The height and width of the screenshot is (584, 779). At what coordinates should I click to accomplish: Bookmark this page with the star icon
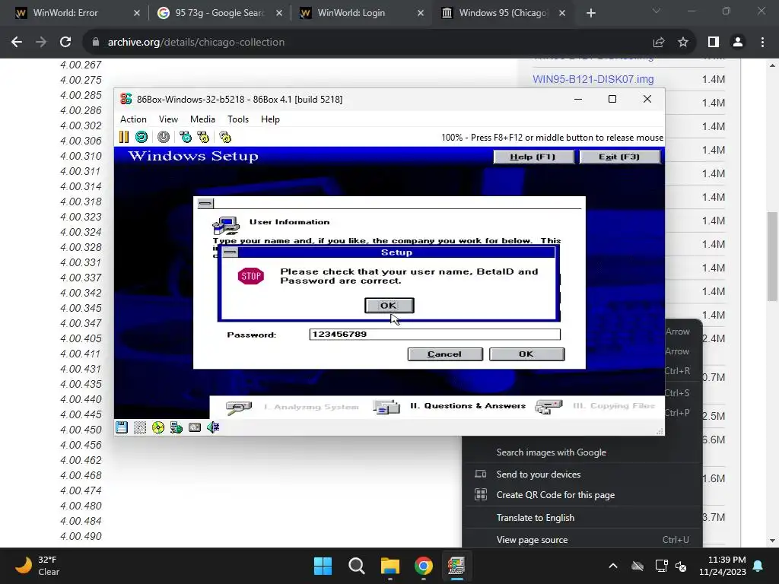pos(683,43)
